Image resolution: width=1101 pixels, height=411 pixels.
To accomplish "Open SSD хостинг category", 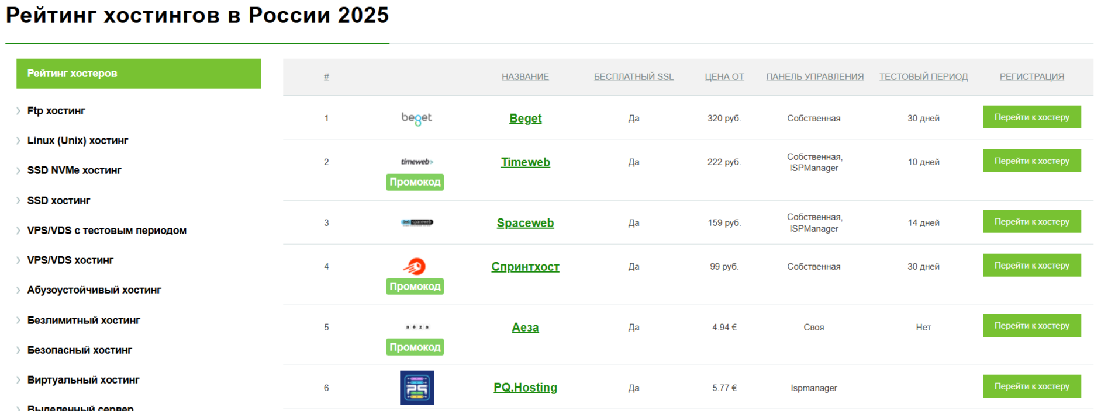I will coord(58,201).
